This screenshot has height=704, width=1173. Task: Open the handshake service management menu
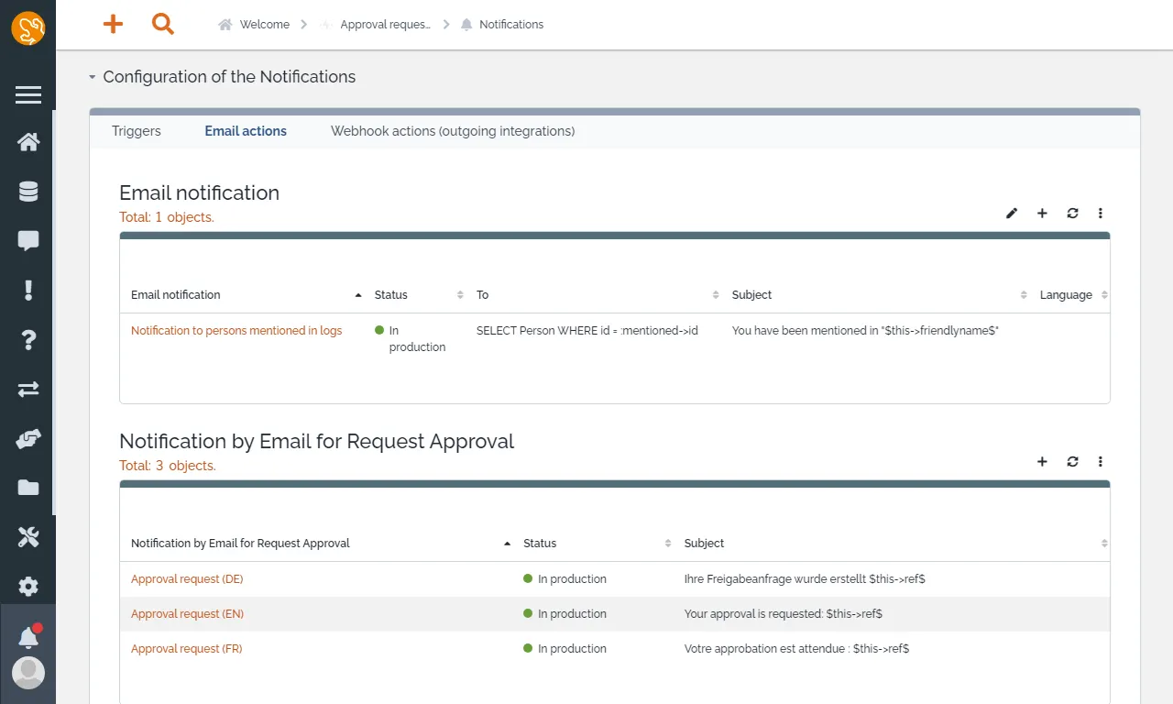28,439
